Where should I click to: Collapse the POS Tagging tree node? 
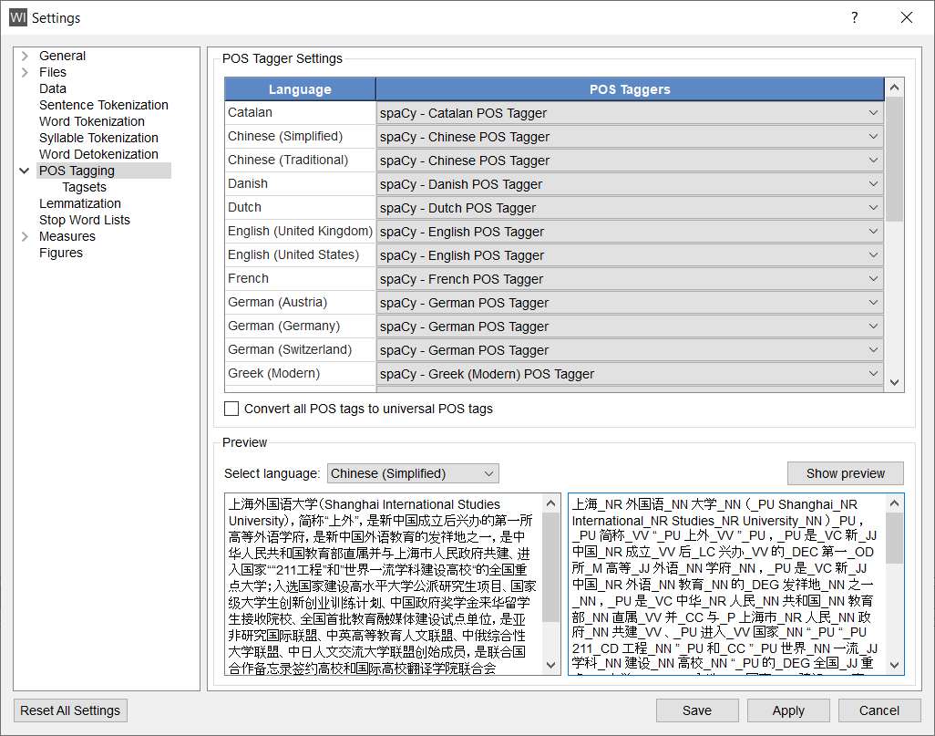click(x=25, y=171)
